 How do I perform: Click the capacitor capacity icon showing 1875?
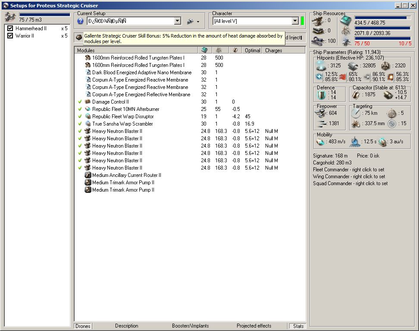356,95
